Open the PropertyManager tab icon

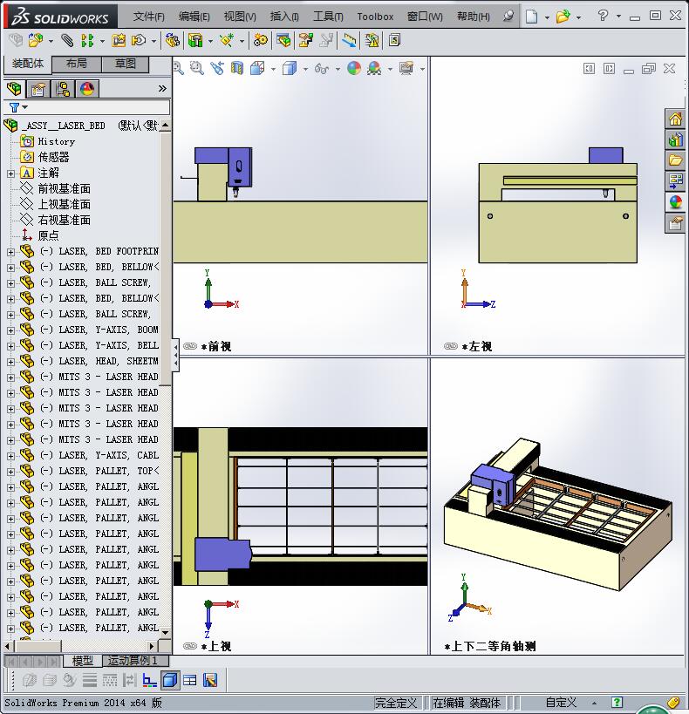(38, 88)
